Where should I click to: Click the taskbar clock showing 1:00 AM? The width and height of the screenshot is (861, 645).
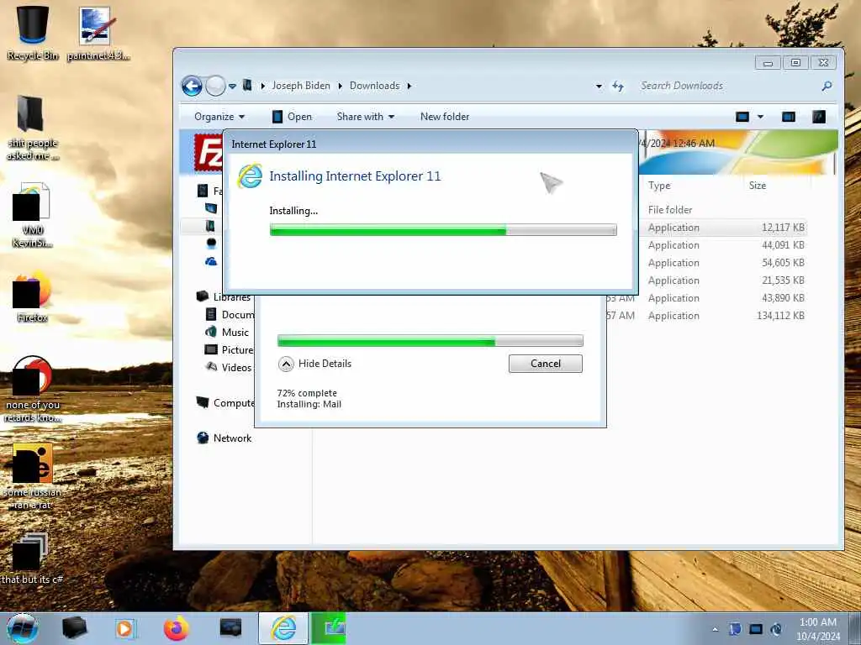[x=818, y=629]
